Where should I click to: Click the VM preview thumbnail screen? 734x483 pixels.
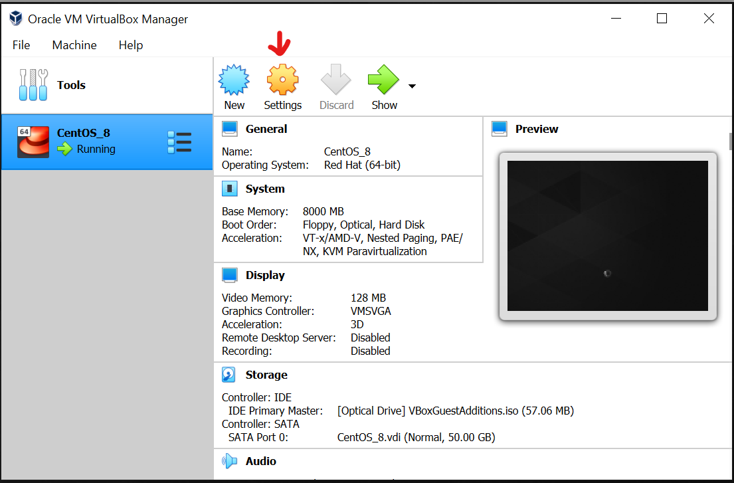point(608,236)
